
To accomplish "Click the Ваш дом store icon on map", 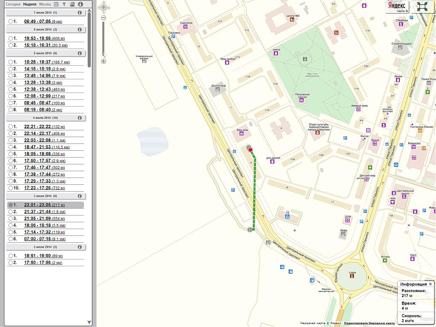I will (241, 134).
